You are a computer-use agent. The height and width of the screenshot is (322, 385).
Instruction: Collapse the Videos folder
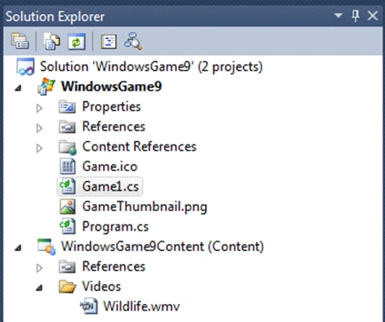coord(39,287)
